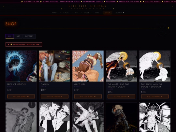Click the $15+ price under Gal's Gal
176x132 pixels.
click(x=77, y=90)
